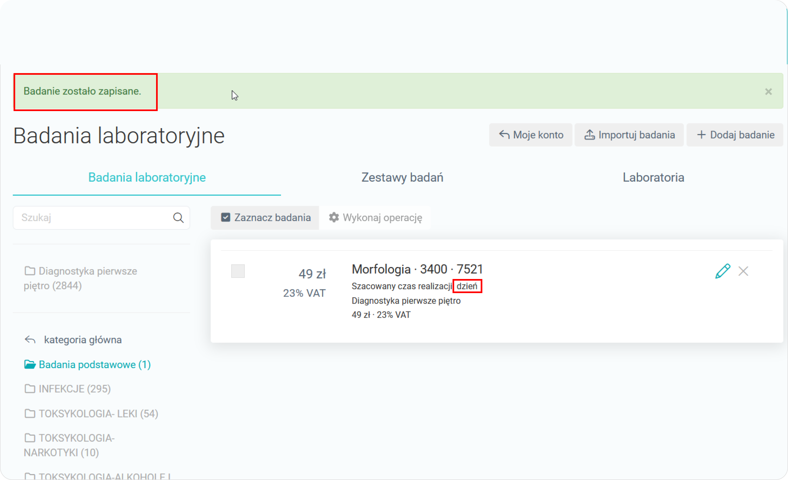Click the open folder icon of Badania podstawowe
The image size is (788, 480).
tap(30, 364)
